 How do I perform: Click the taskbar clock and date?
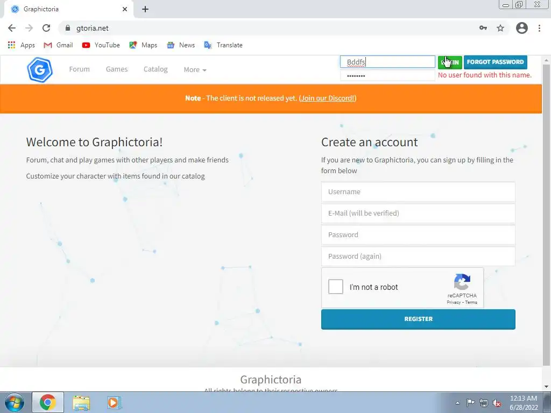point(524,403)
